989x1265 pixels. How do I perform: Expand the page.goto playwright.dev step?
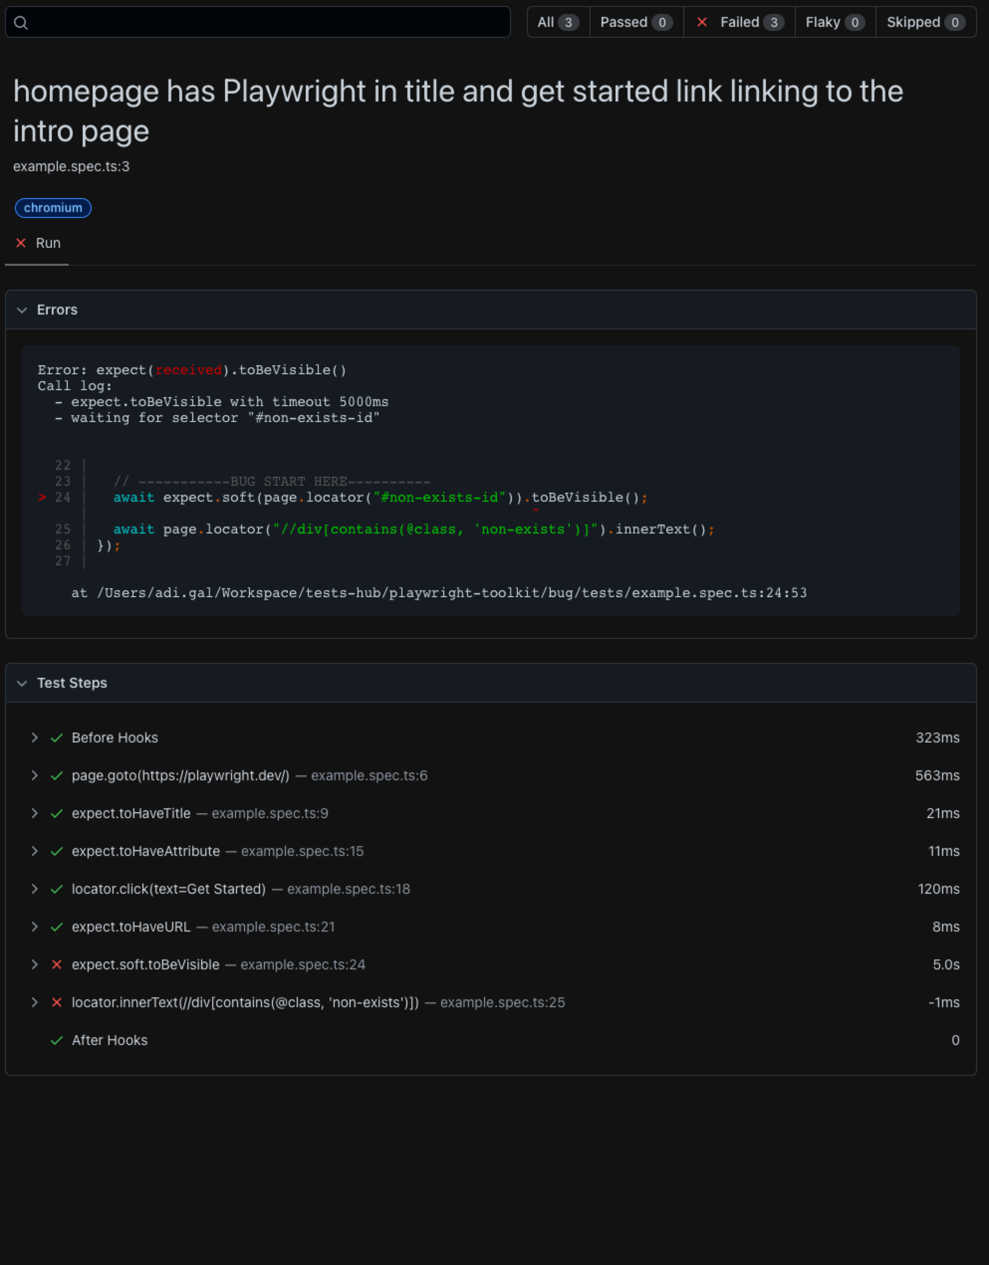(35, 775)
